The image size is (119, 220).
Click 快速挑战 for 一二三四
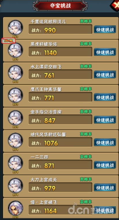click(x=105, y=165)
